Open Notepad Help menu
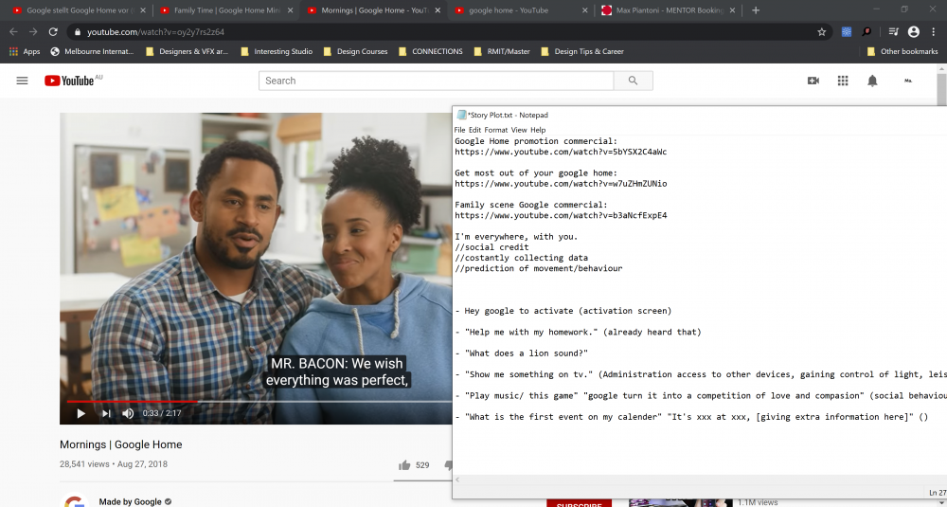The image size is (947, 507). tap(538, 130)
